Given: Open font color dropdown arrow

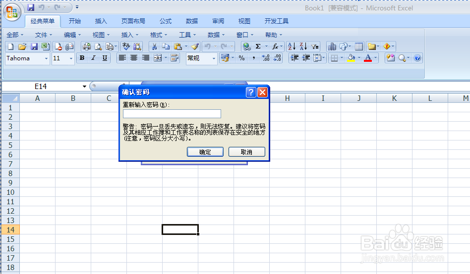Looking at the screenshot, I should point(376,58).
